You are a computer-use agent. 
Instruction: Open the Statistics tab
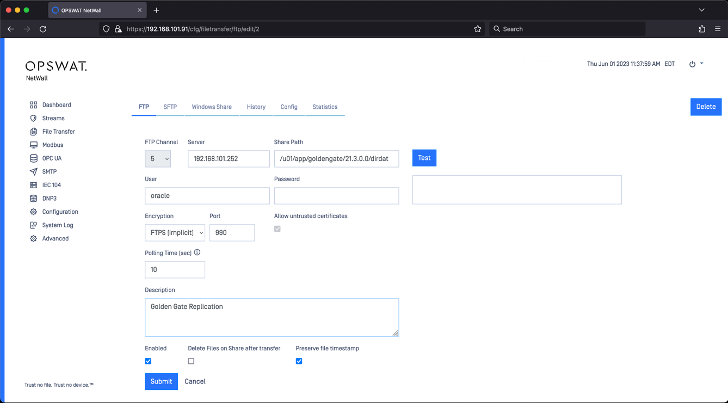click(x=325, y=107)
